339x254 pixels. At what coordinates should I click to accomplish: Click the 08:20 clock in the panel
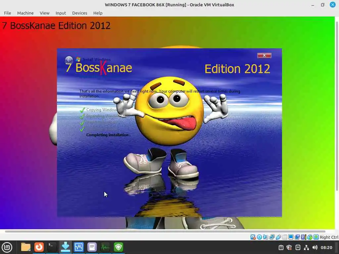click(326, 247)
